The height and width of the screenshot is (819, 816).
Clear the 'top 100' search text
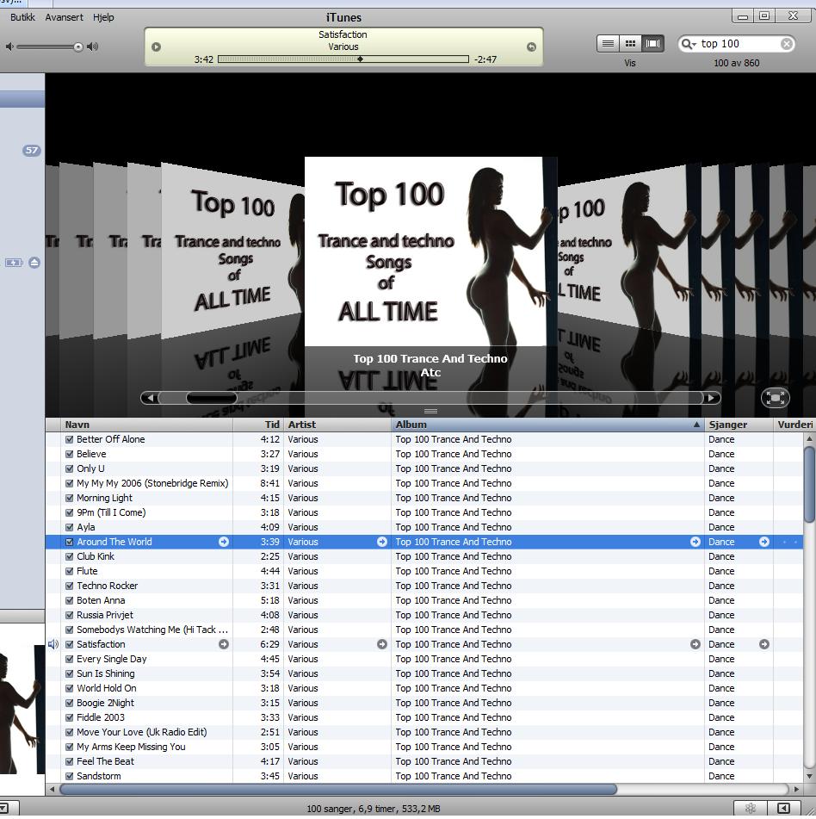coord(786,44)
